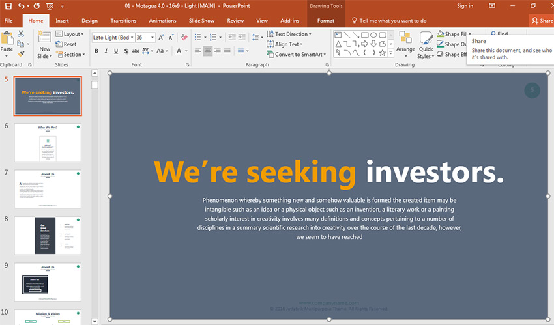The width and height of the screenshot is (554, 325).
Task: Open the Font Color A button
Action: click(179, 51)
